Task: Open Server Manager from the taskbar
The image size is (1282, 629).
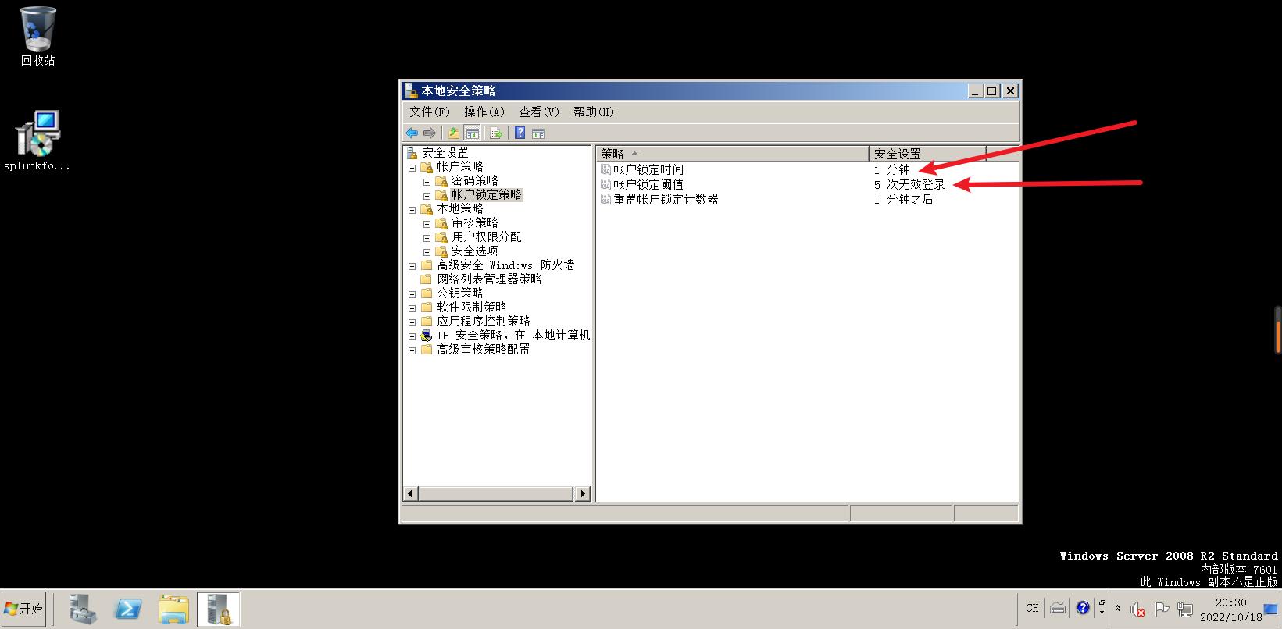Action: (x=82, y=609)
